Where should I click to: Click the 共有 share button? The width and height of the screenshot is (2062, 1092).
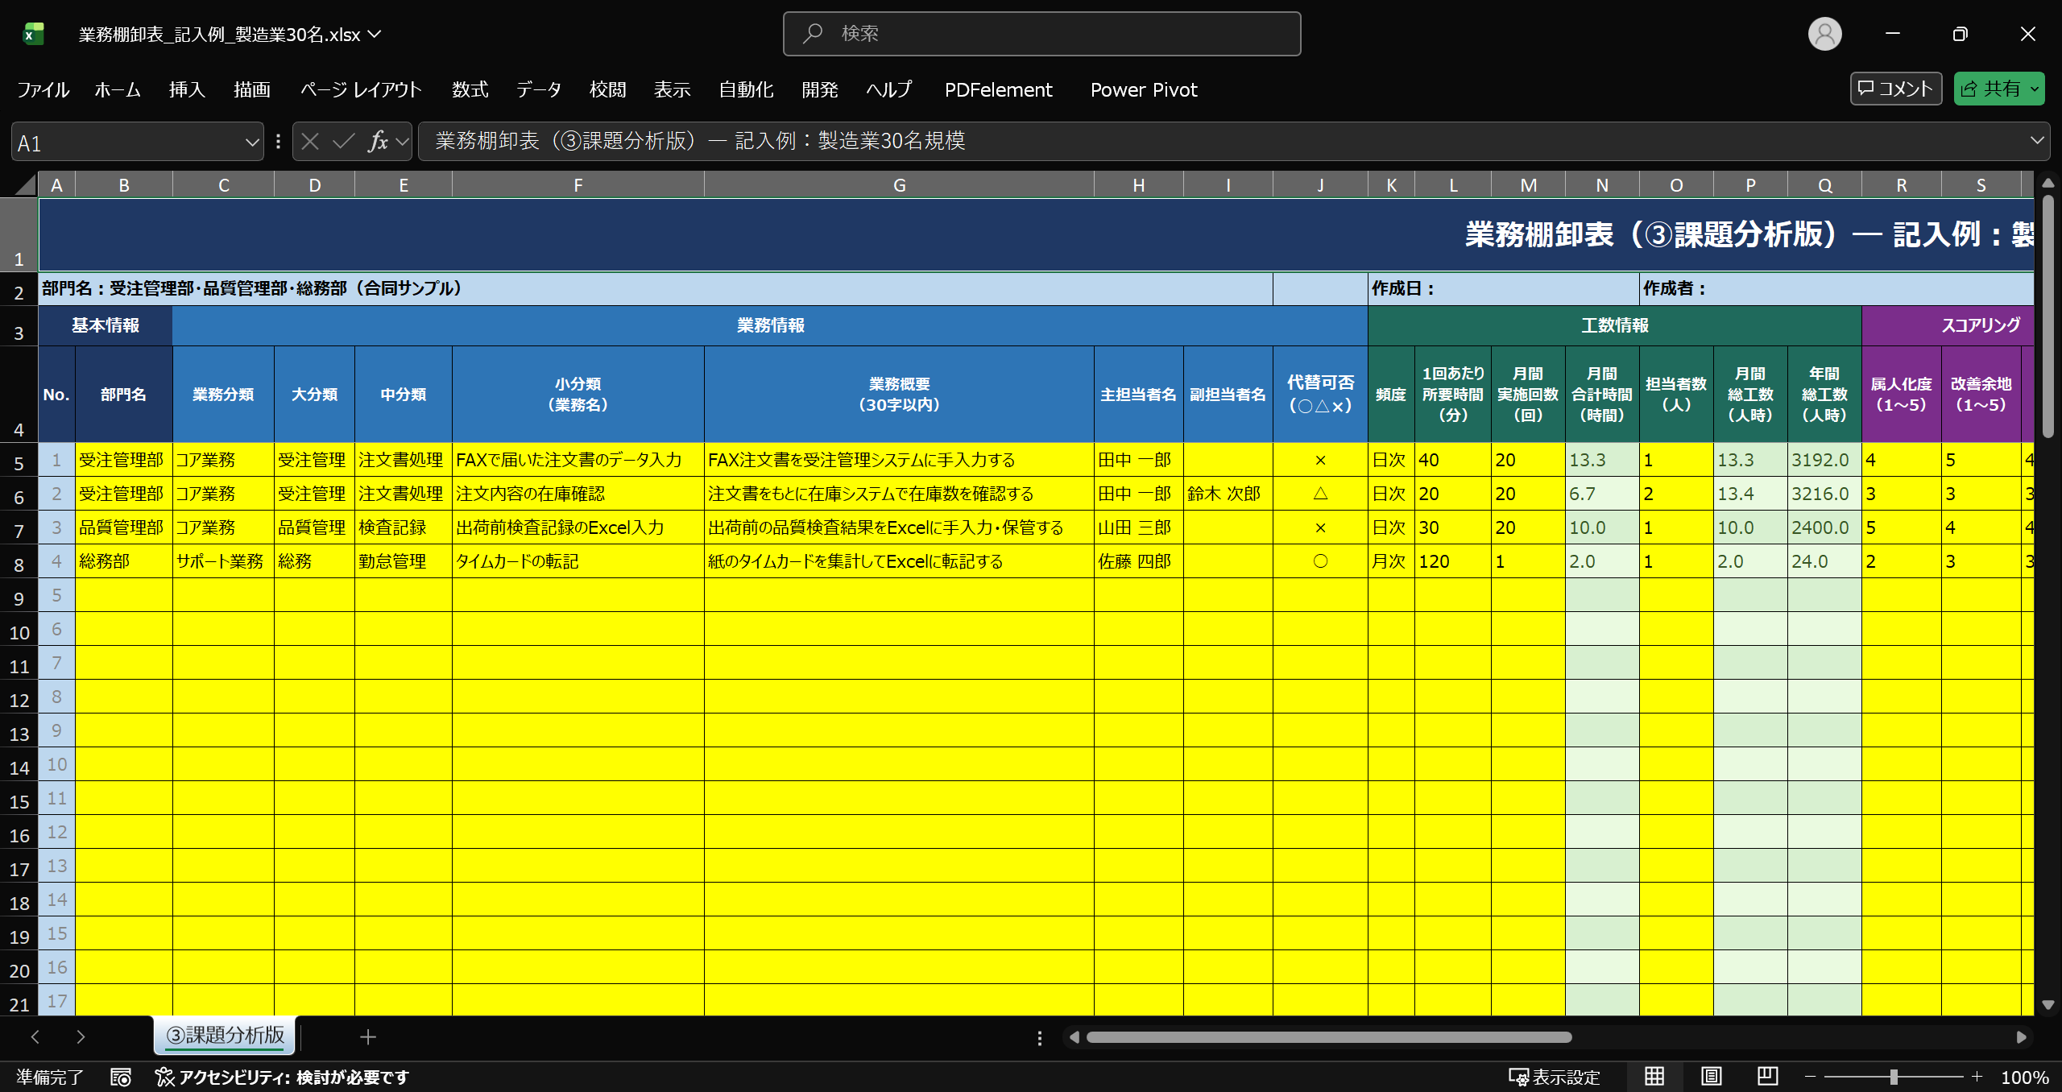[1991, 89]
